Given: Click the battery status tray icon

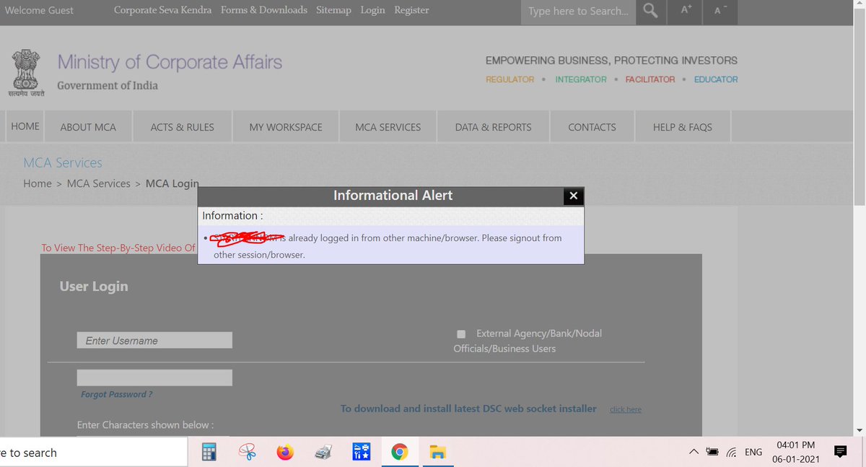Looking at the screenshot, I should point(712,453).
